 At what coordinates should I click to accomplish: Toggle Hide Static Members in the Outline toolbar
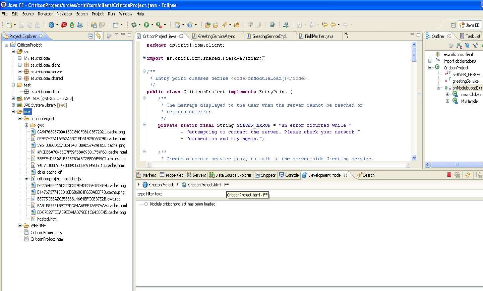click(475, 46)
